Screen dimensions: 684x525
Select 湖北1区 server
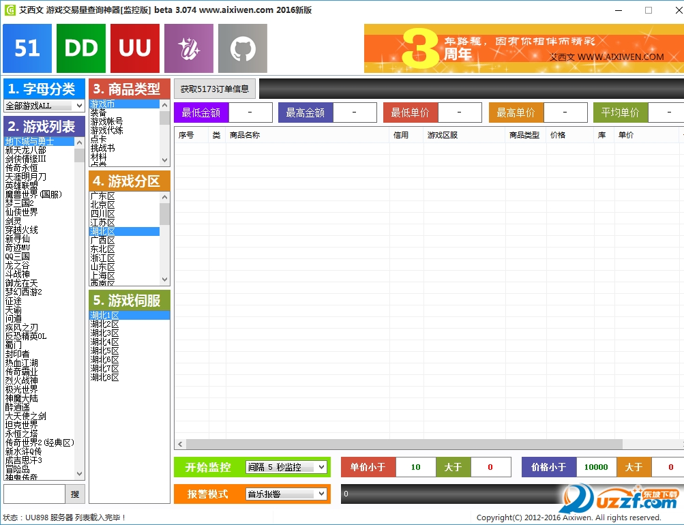coord(130,315)
